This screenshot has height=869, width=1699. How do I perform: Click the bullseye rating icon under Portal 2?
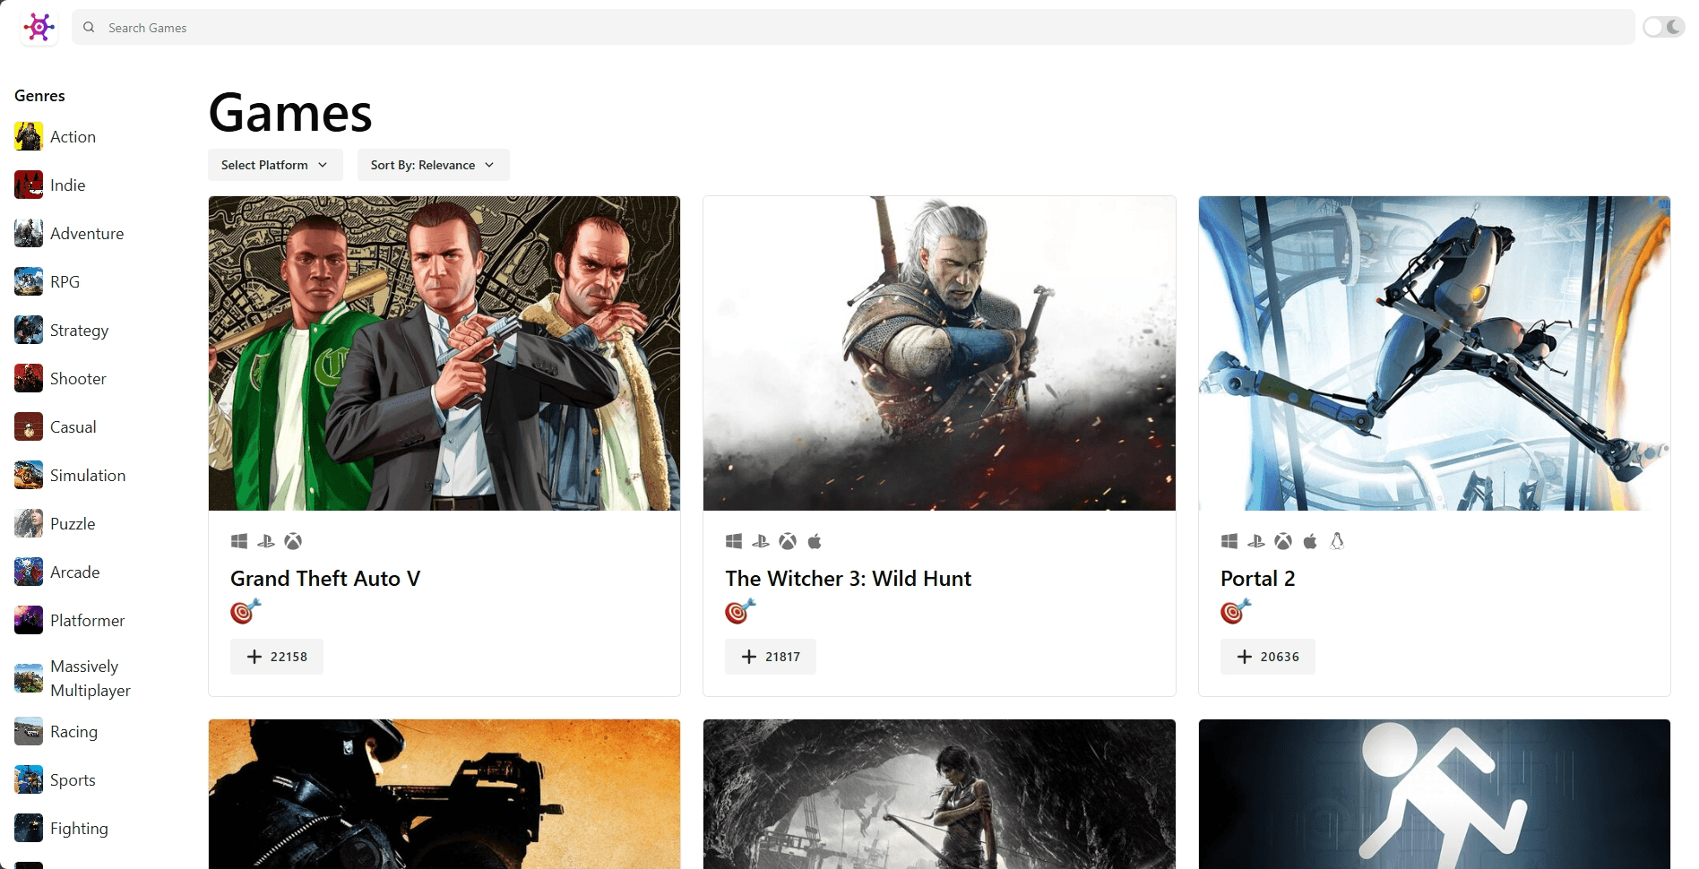tap(1236, 612)
